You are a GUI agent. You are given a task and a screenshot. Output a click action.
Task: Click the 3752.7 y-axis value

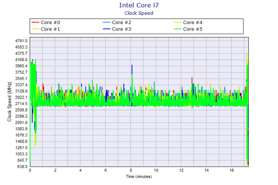click(21, 72)
